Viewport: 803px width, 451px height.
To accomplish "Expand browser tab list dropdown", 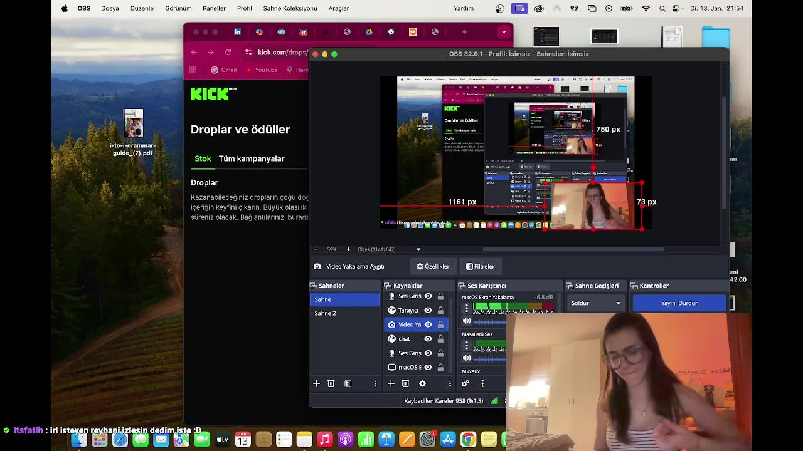I will pyautogui.click(x=503, y=32).
